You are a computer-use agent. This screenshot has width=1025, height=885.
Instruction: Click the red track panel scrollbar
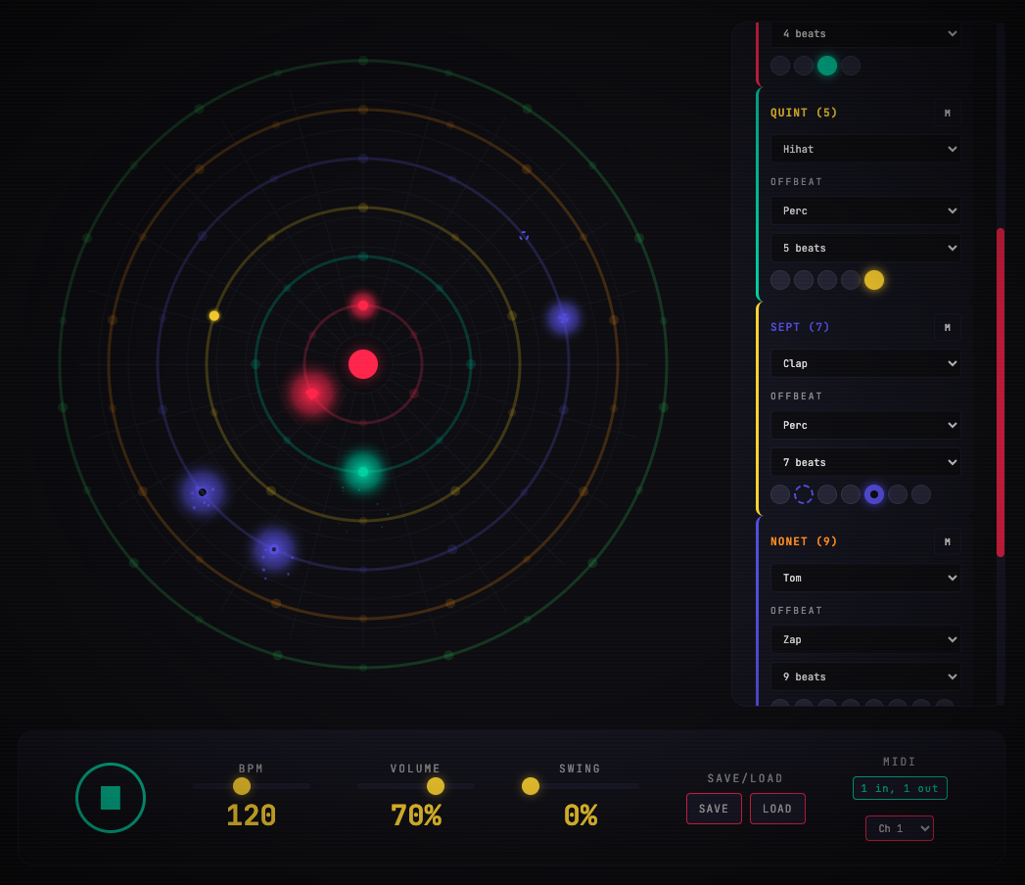[1001, 393]
